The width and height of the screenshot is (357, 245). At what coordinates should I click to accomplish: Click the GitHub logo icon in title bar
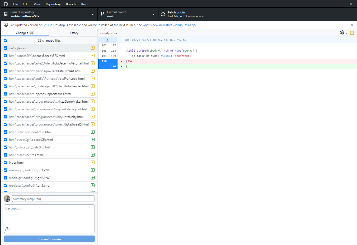coord(6,4)
